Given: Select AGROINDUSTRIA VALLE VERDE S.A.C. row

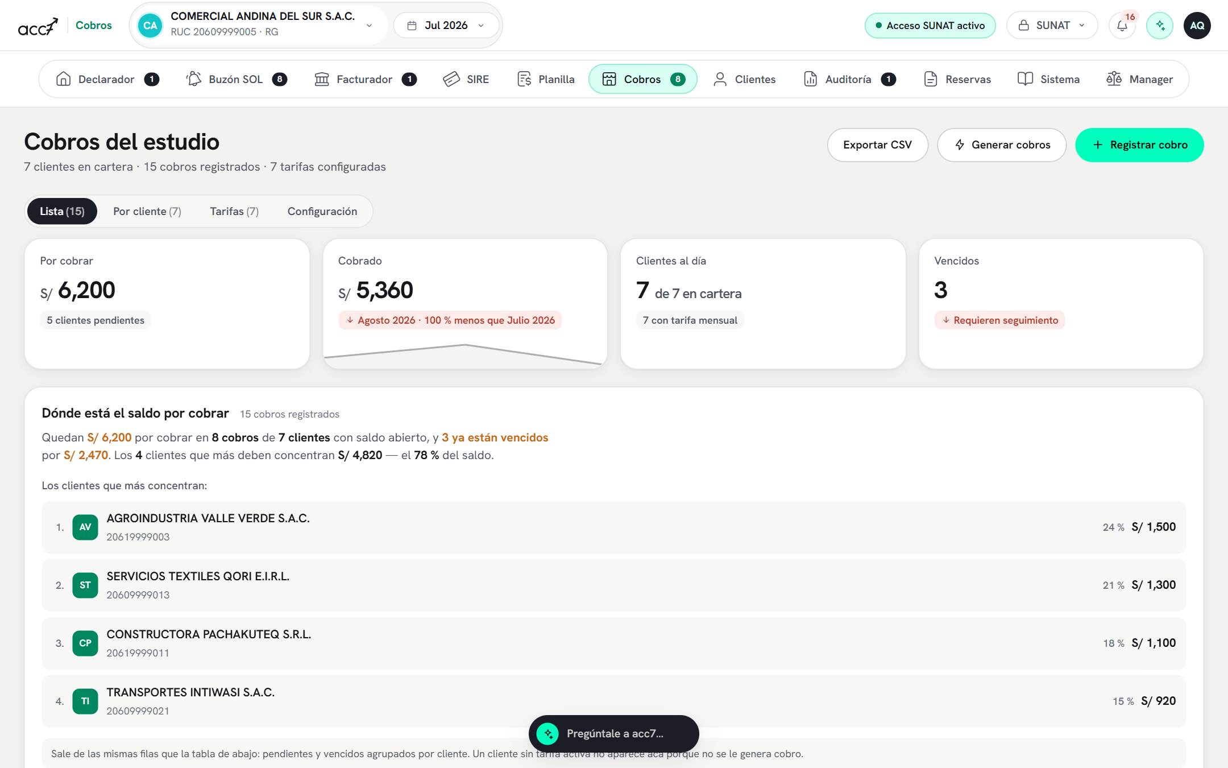Looking at the screenshot, I should pyautogui.click(x=614, y=527).
